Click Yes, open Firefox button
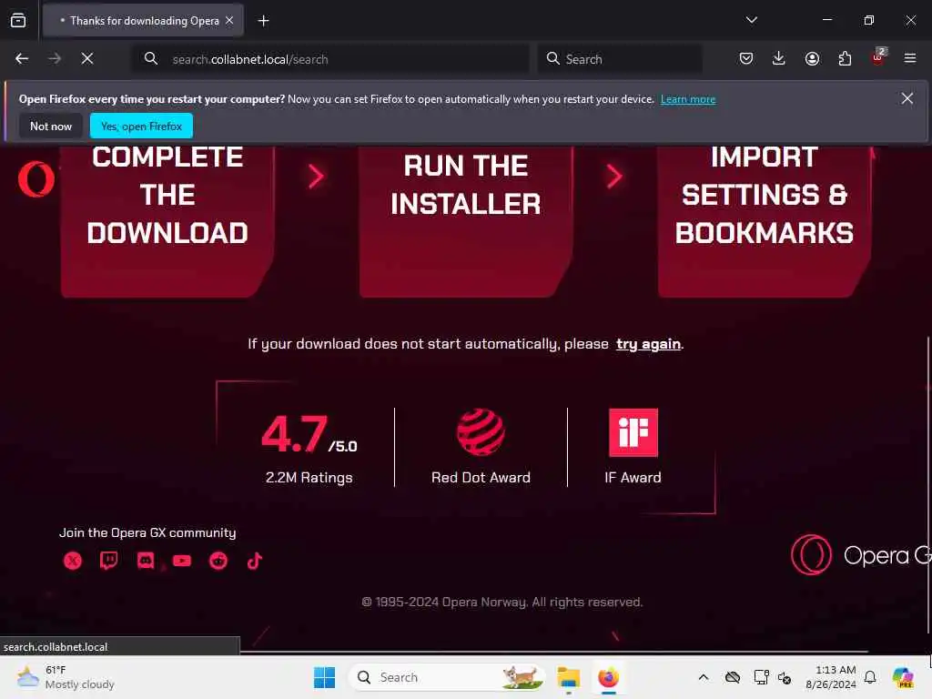The width and height of the screenshot is (932, 699). (x=141, y=126)
